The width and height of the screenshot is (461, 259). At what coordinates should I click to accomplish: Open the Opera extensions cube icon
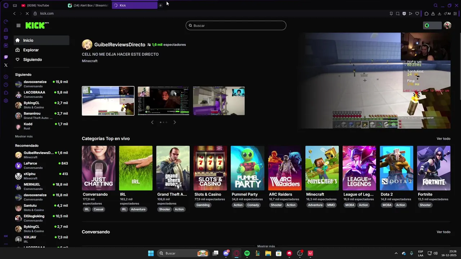click(x=426, y=14)
